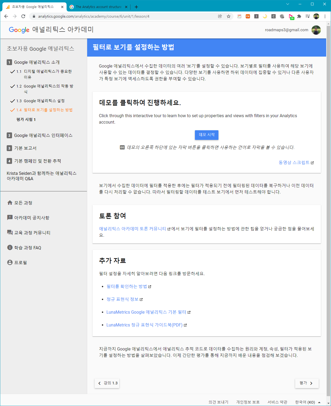
Task: Click the tab search chevron in title bar
Action: [288, 4]
